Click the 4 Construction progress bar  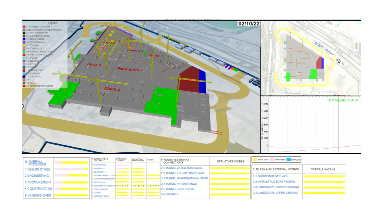[71, 189]
